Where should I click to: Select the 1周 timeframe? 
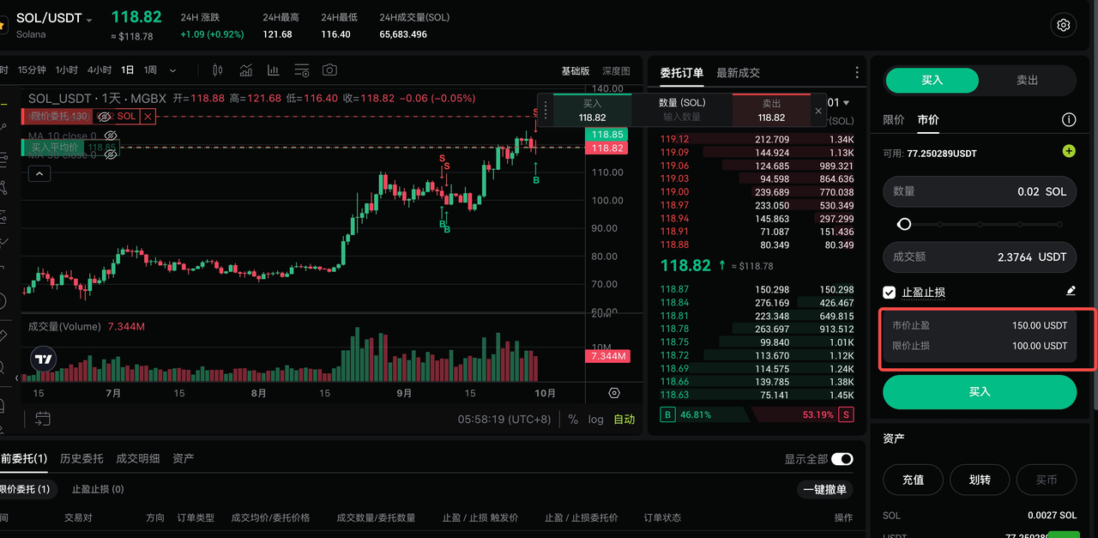tap(150, 70)
